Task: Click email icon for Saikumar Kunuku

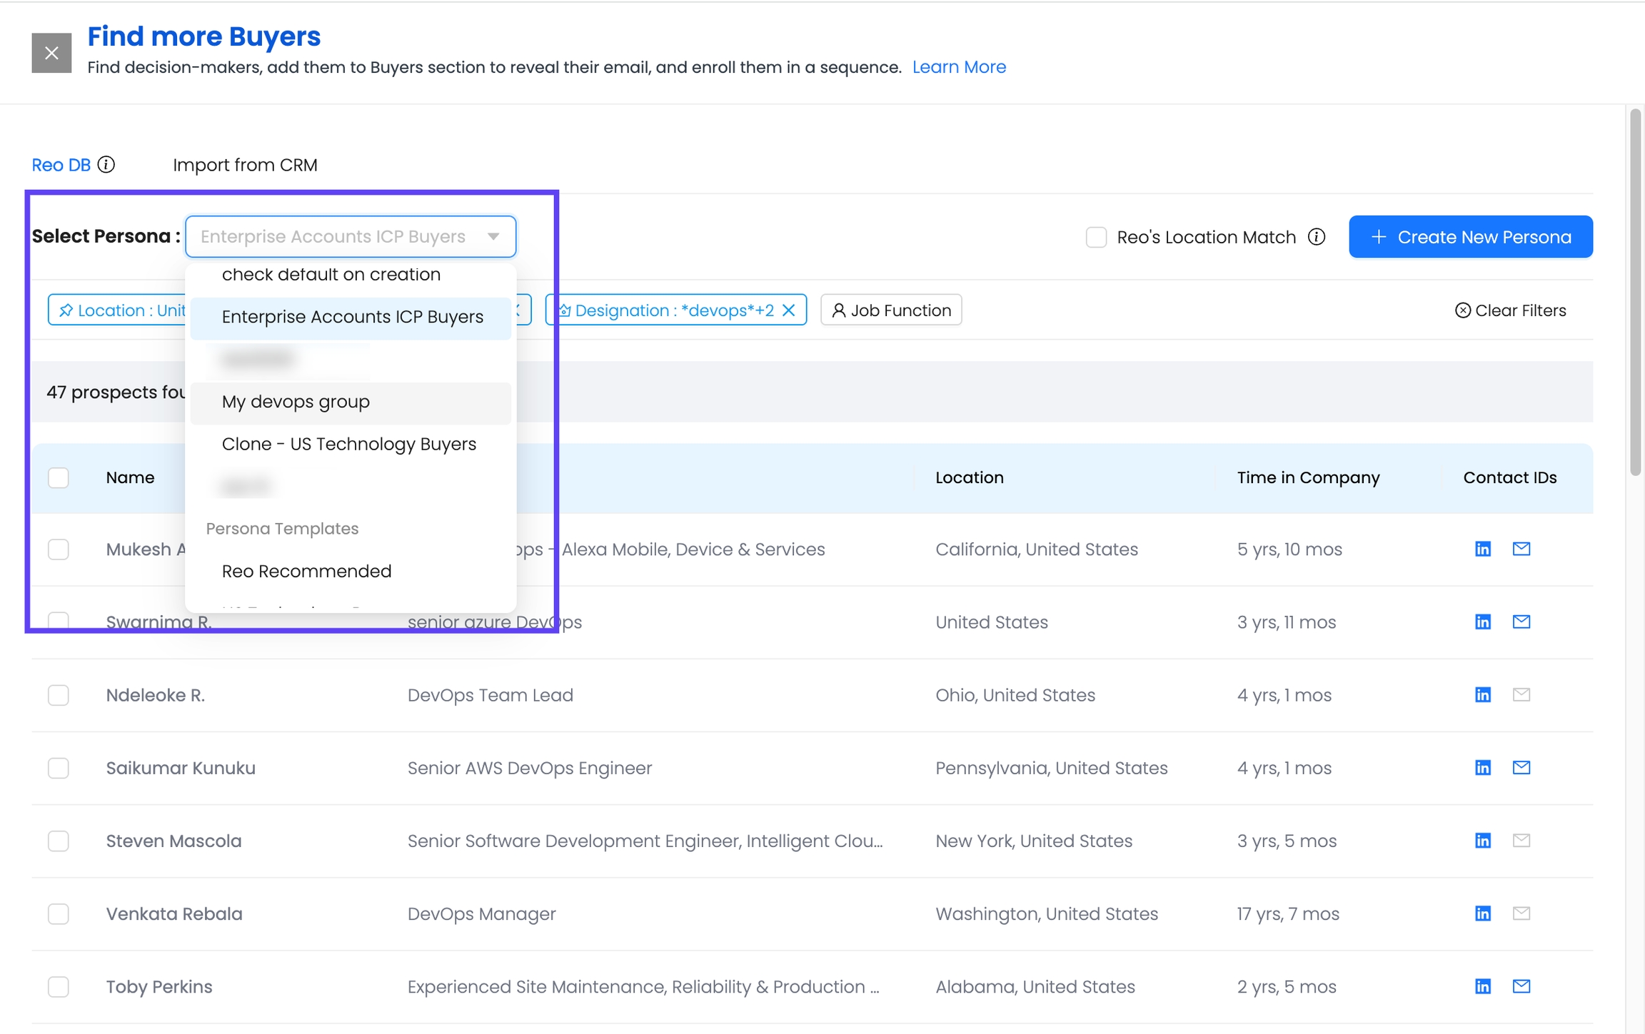Action: point(1521,767)
